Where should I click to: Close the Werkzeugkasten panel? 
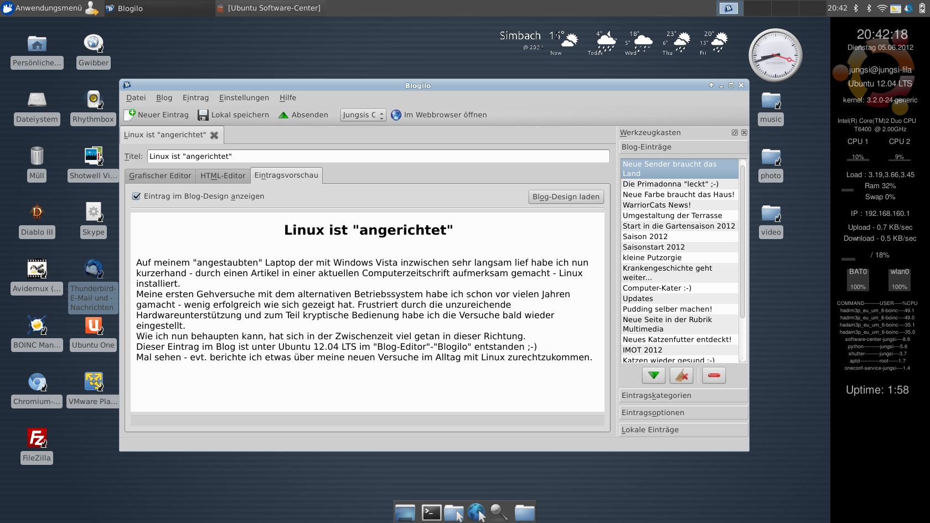point(744,133)
